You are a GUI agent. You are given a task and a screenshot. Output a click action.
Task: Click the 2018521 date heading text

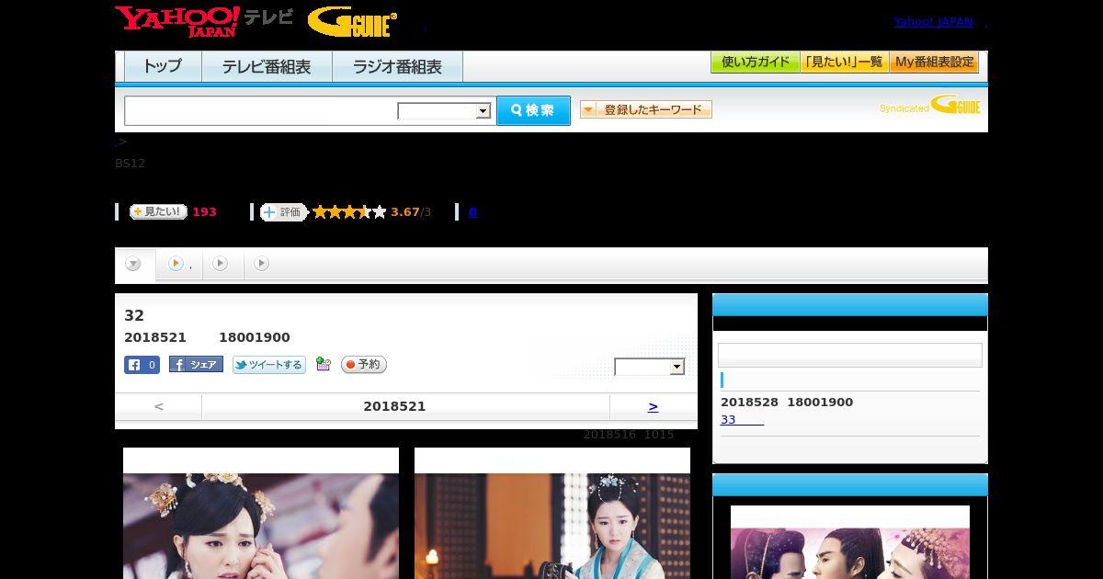(394, 406)
